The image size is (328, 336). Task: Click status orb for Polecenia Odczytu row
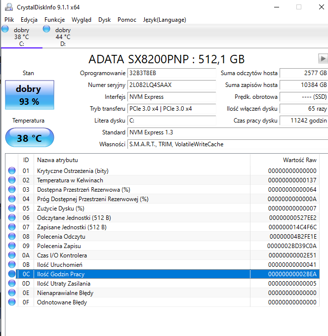(x=12, y=237)
